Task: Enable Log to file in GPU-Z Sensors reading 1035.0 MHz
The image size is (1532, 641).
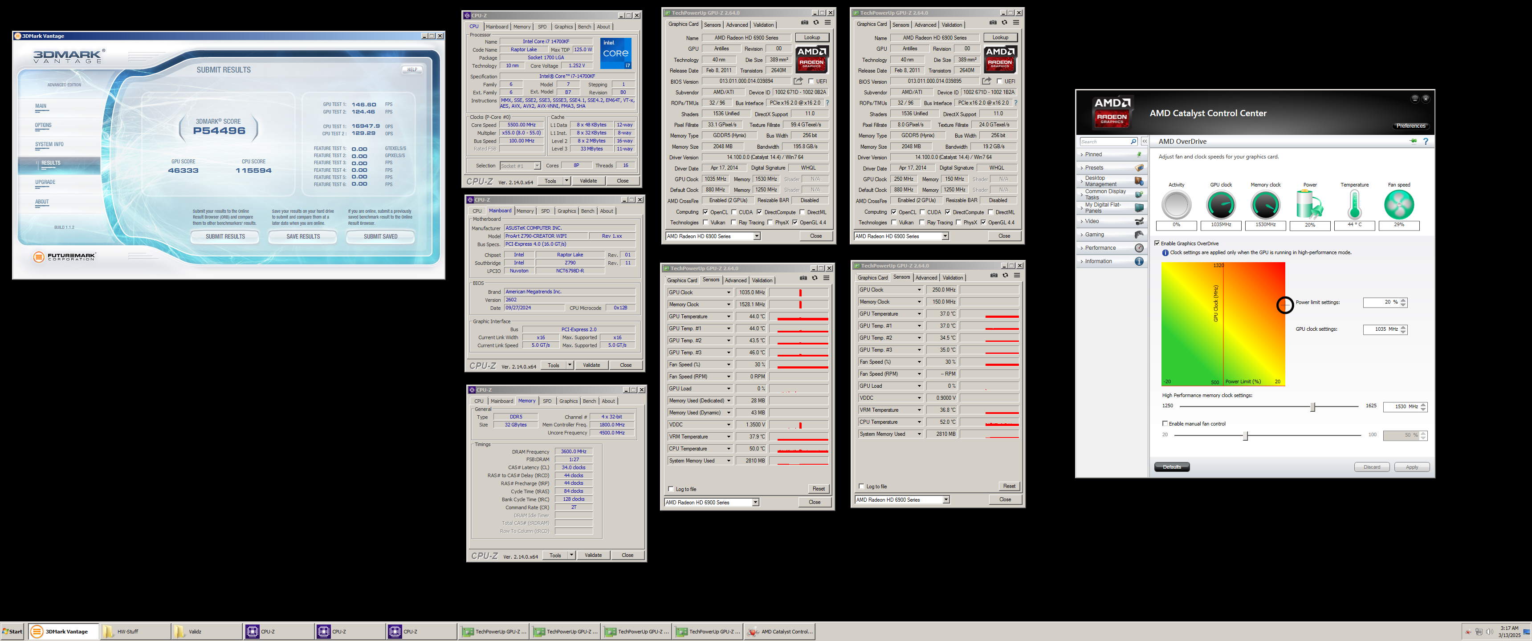Action: pyautogui.click(x=672, y=489)
